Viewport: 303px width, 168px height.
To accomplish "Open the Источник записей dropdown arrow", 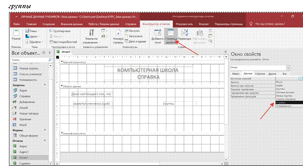I will click(300, 78).
